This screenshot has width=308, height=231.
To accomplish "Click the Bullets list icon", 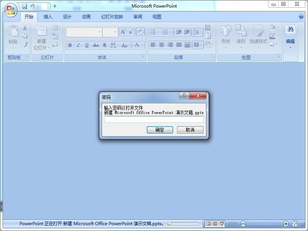I will pos(153,32).
